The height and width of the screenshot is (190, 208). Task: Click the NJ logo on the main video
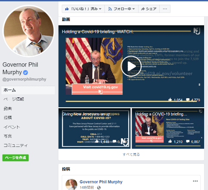[197, 31]
